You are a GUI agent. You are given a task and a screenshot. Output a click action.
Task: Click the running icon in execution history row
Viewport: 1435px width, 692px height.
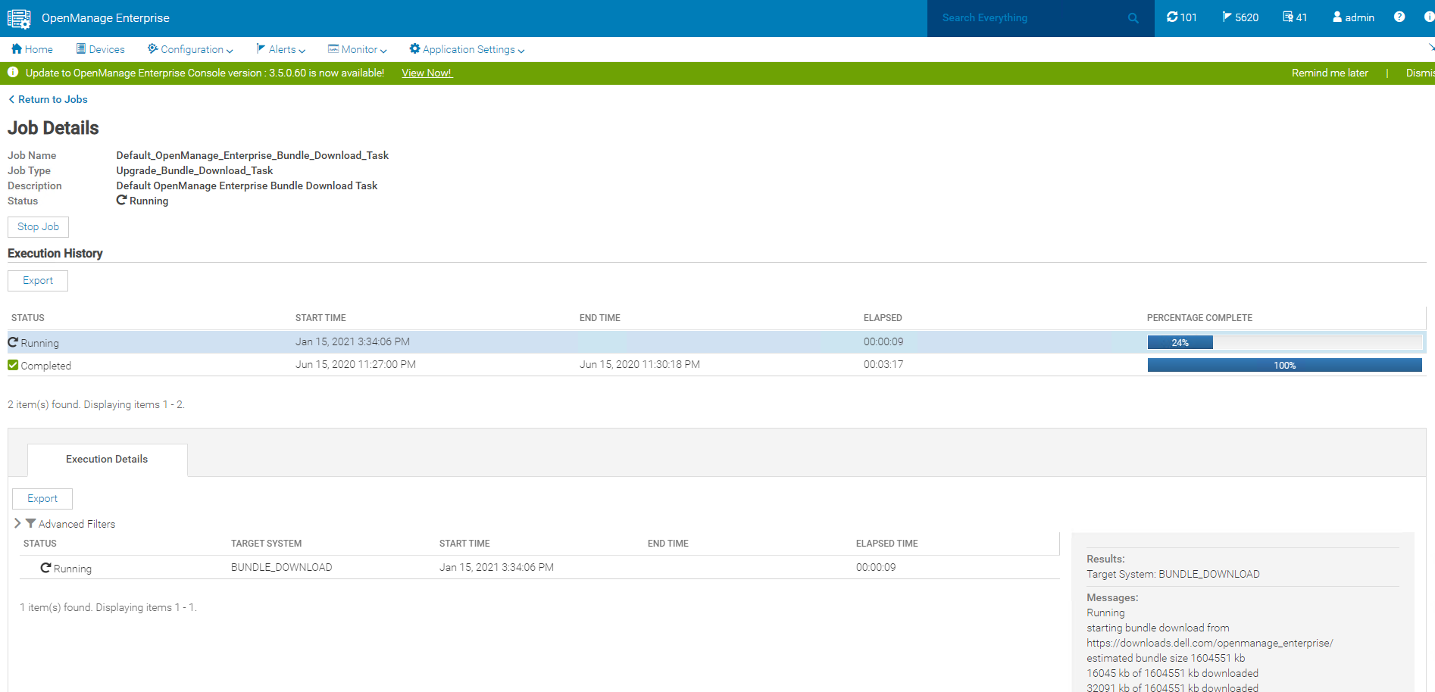[13, 342]
